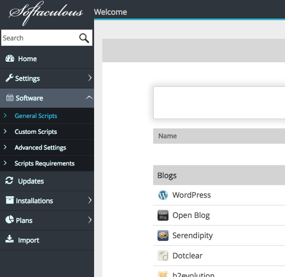Select the b2evolution script name
285x277 pixels.
coord(194,274)
